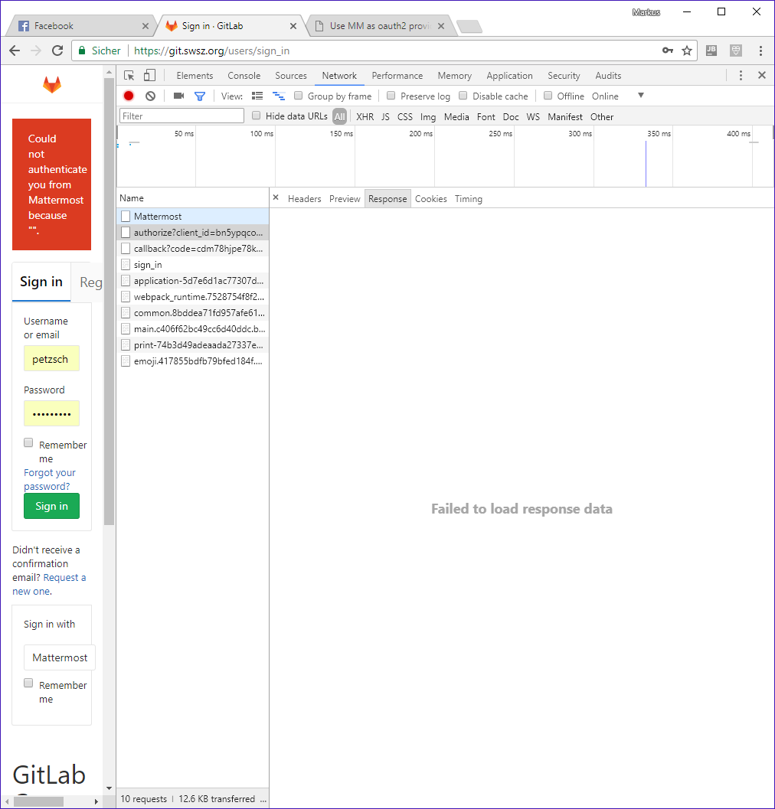Switch to the Console tab
775x809 pixels.
244,76
